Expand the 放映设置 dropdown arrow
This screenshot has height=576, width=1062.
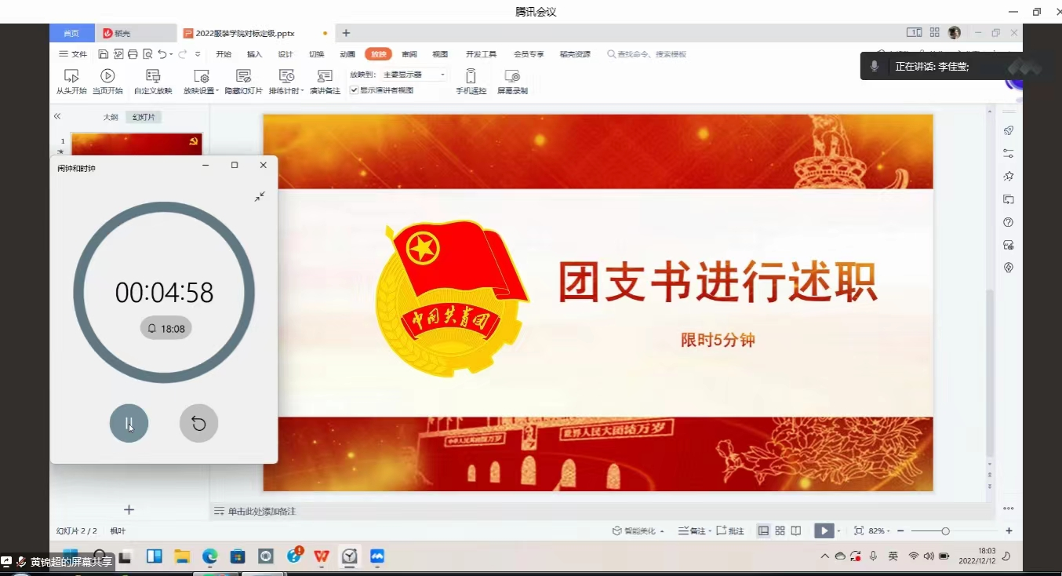218,91
